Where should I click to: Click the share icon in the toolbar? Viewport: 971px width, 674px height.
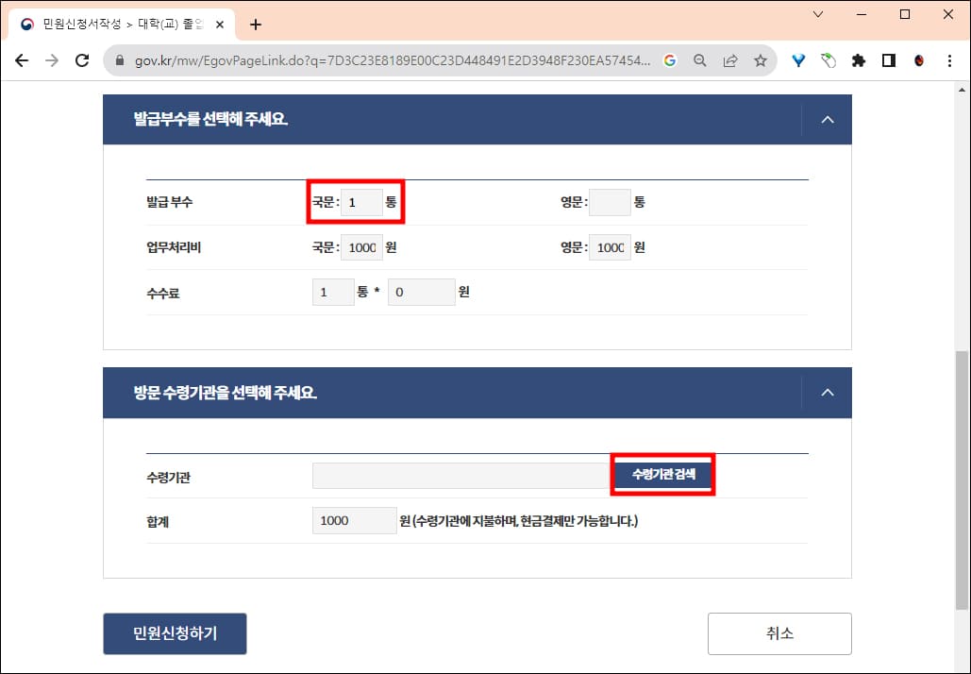coord(729,59)
